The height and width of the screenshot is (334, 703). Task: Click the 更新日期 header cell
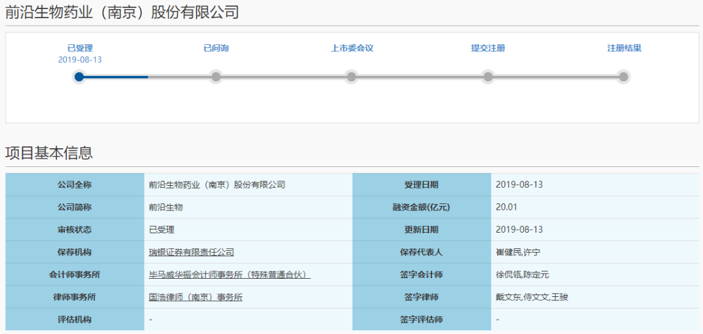click(x=421, y=229)
